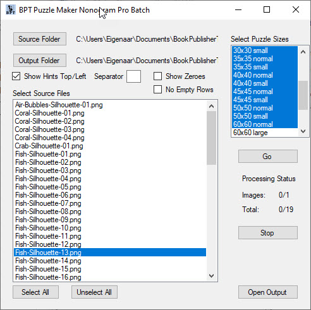Viewport: 311px width, 310px height.
Task: Click puzzle sizes list scroll up arrow
Action: (303, 52)
